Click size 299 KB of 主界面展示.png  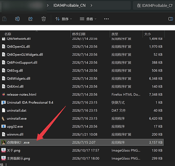coord(157,158)
